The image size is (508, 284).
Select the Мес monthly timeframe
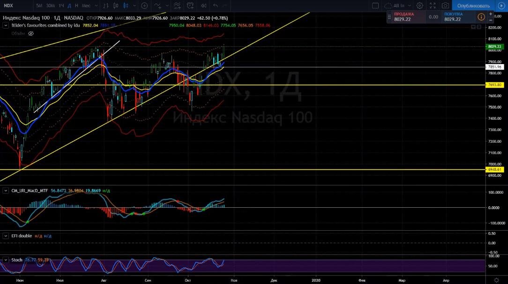[86, 6]
